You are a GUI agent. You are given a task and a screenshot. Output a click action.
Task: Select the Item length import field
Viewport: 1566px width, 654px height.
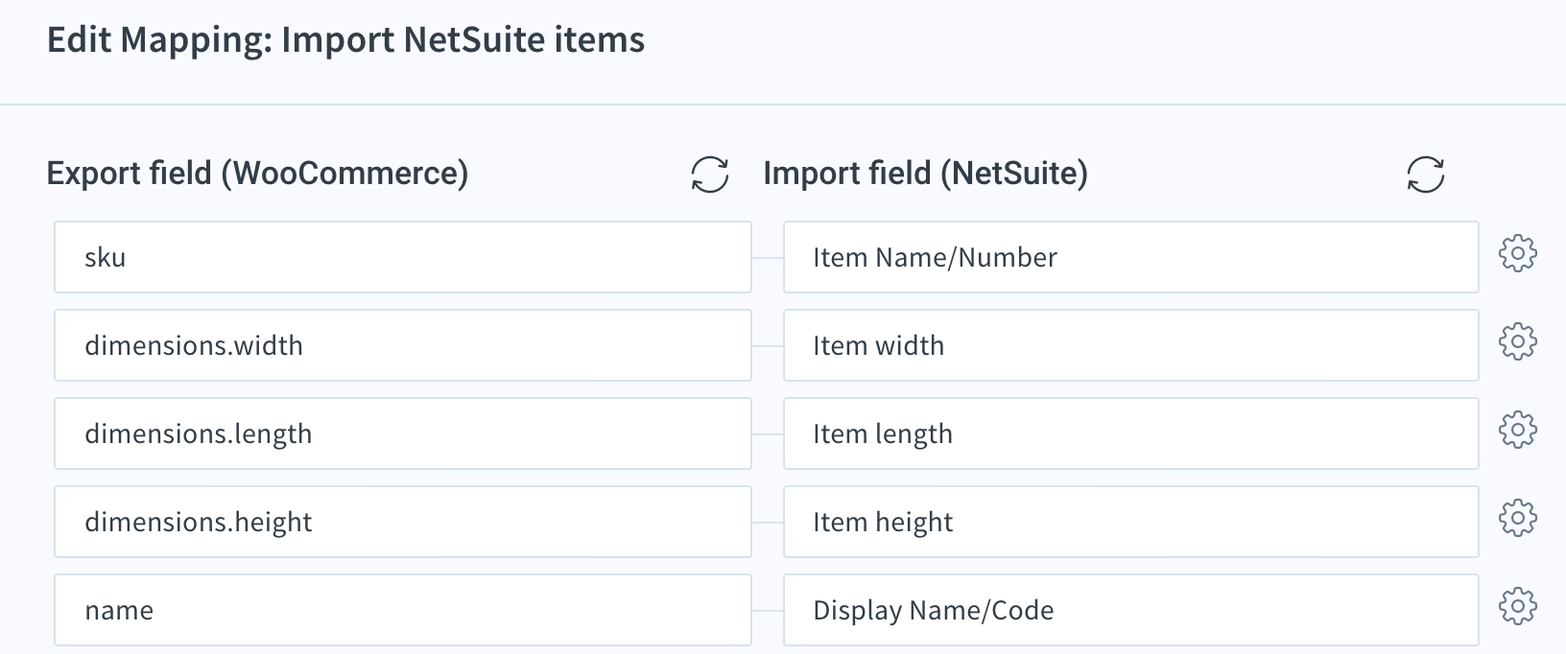1131,433
